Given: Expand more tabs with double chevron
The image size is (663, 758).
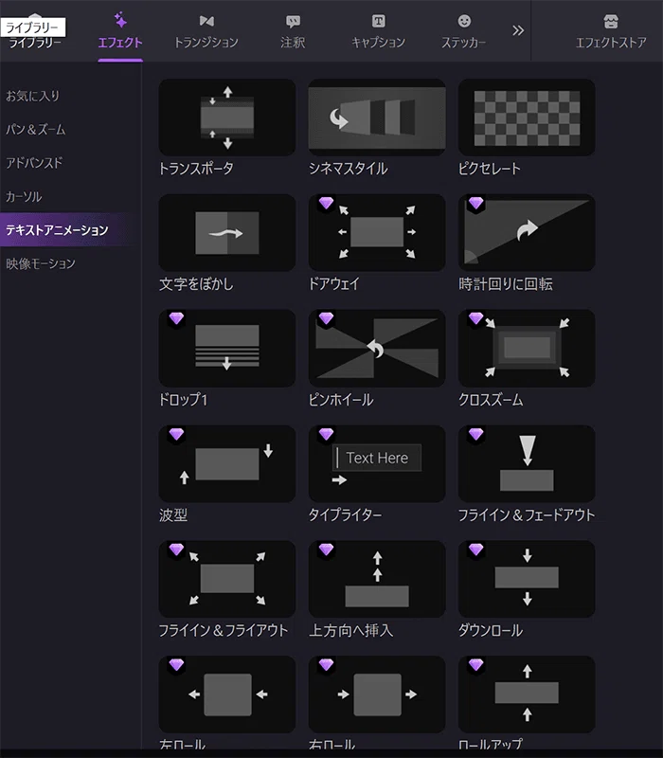Looking at the screenshot, I should pyautogui.click(x=518, y=30).
